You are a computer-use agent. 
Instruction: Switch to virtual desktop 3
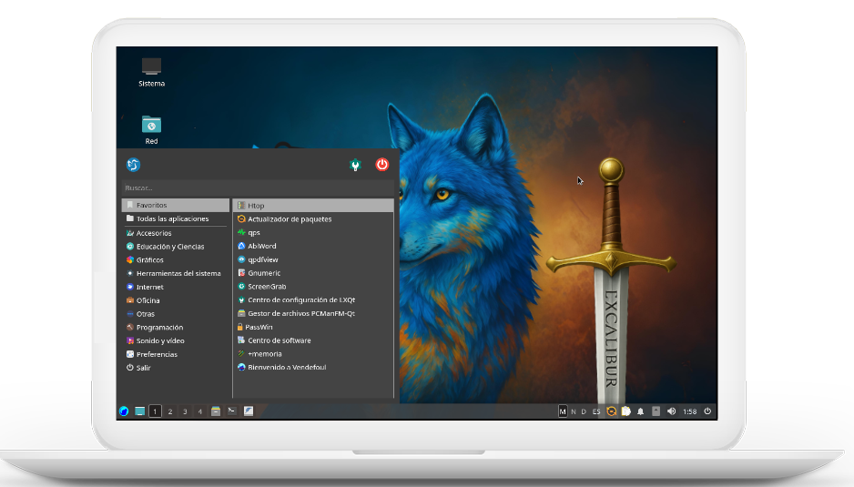185,411
